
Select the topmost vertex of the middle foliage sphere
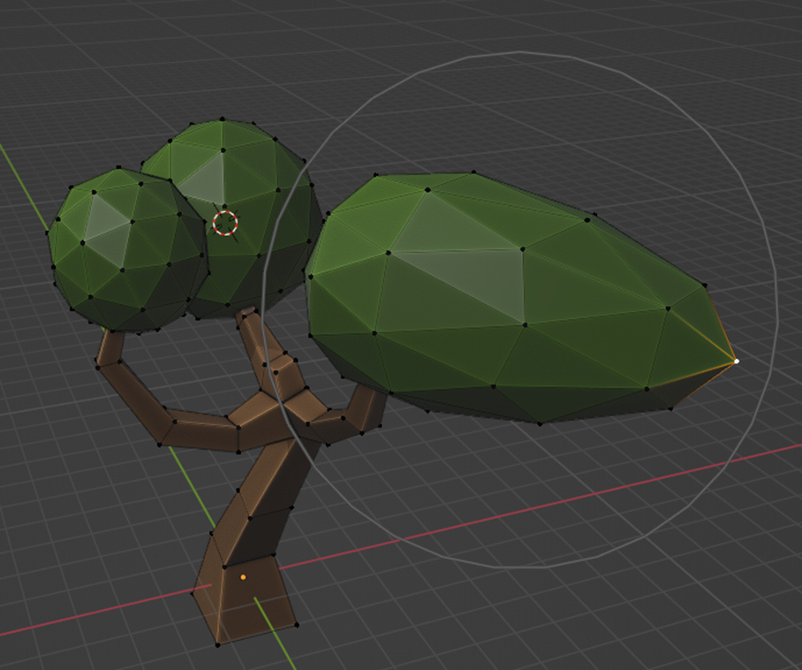tap(222, 119)
